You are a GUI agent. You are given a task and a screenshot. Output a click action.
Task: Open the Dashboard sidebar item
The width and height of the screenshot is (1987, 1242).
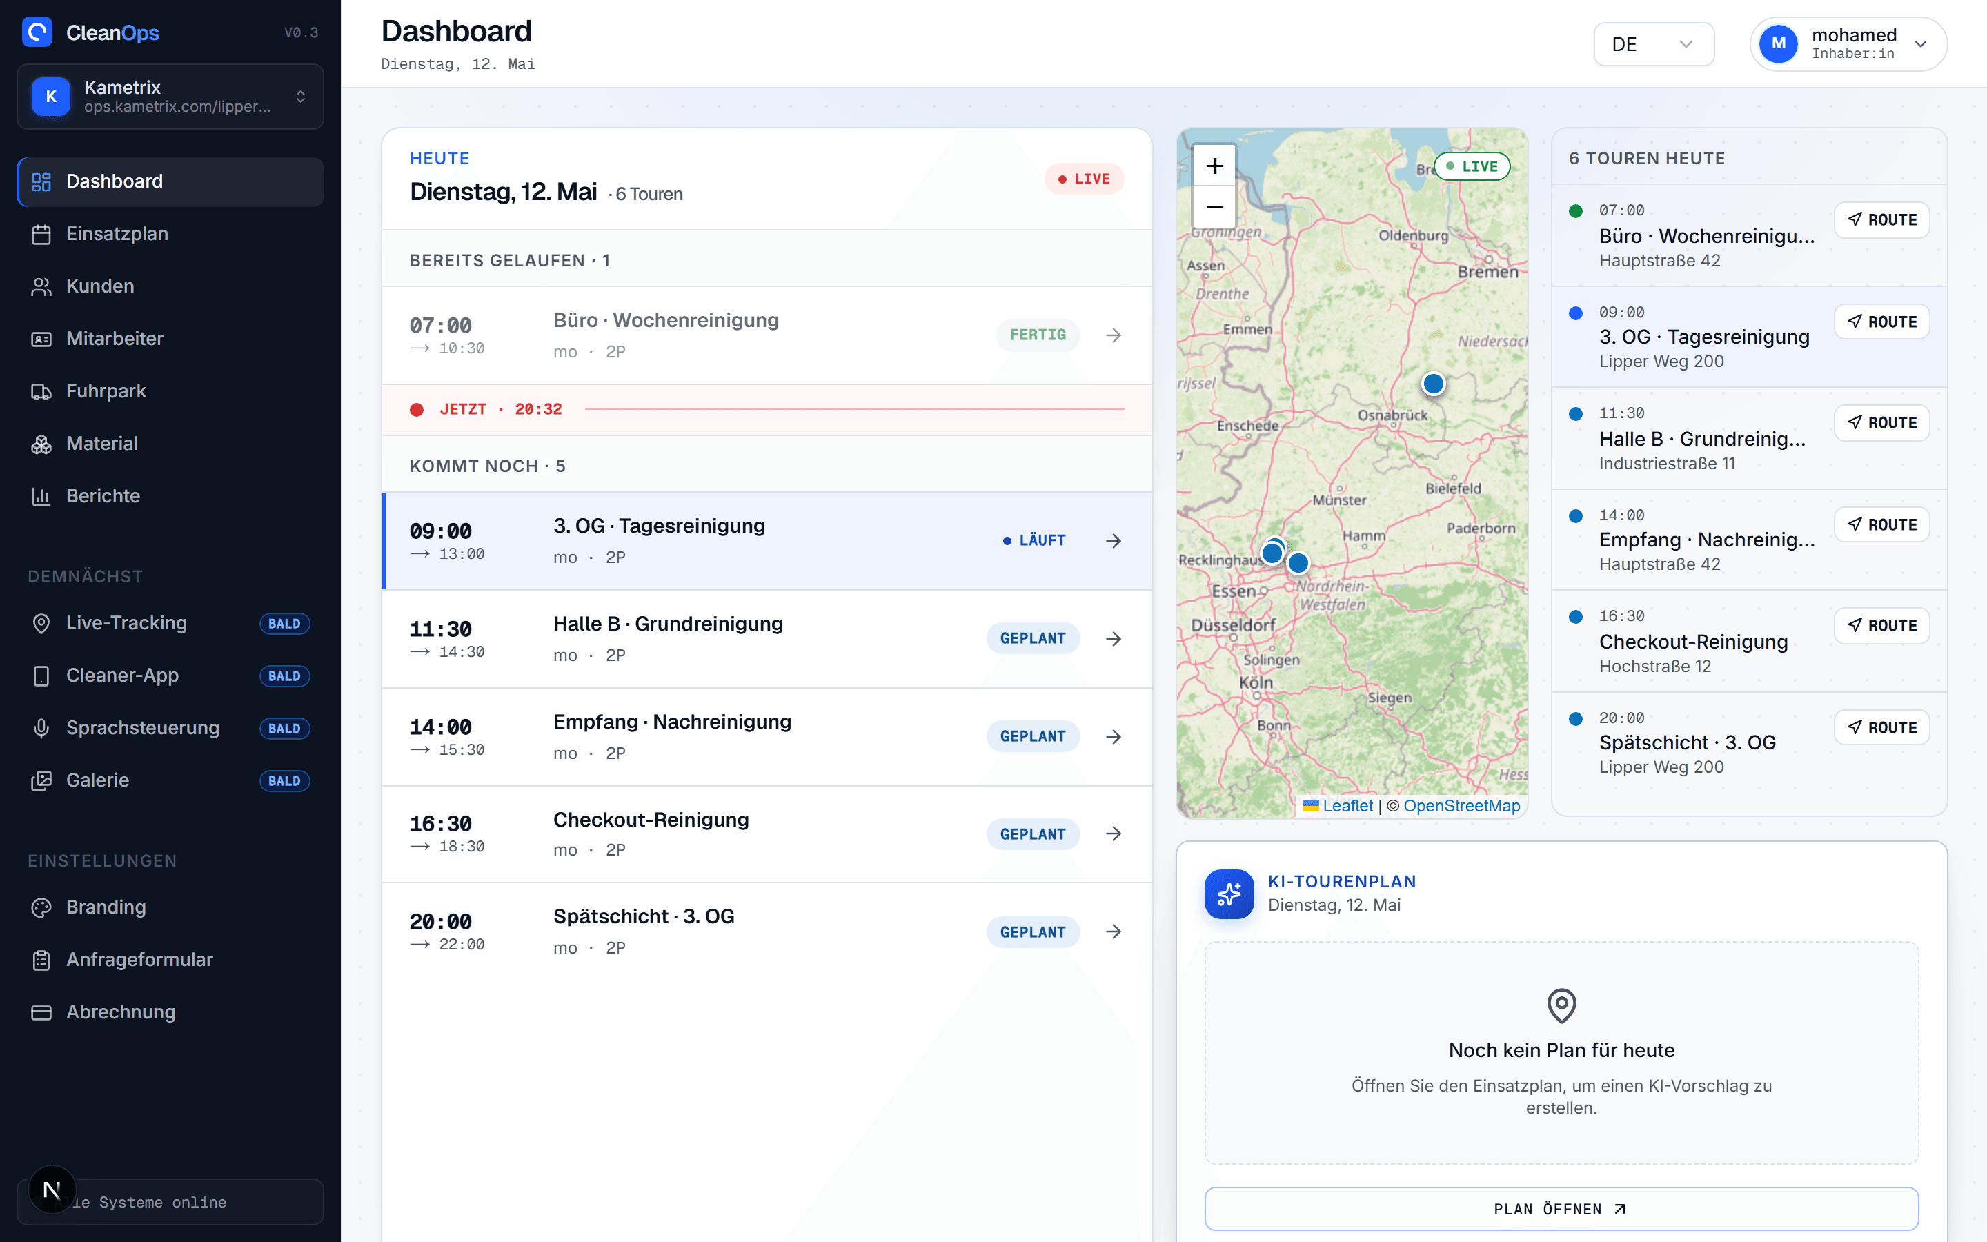click(170, 181)
